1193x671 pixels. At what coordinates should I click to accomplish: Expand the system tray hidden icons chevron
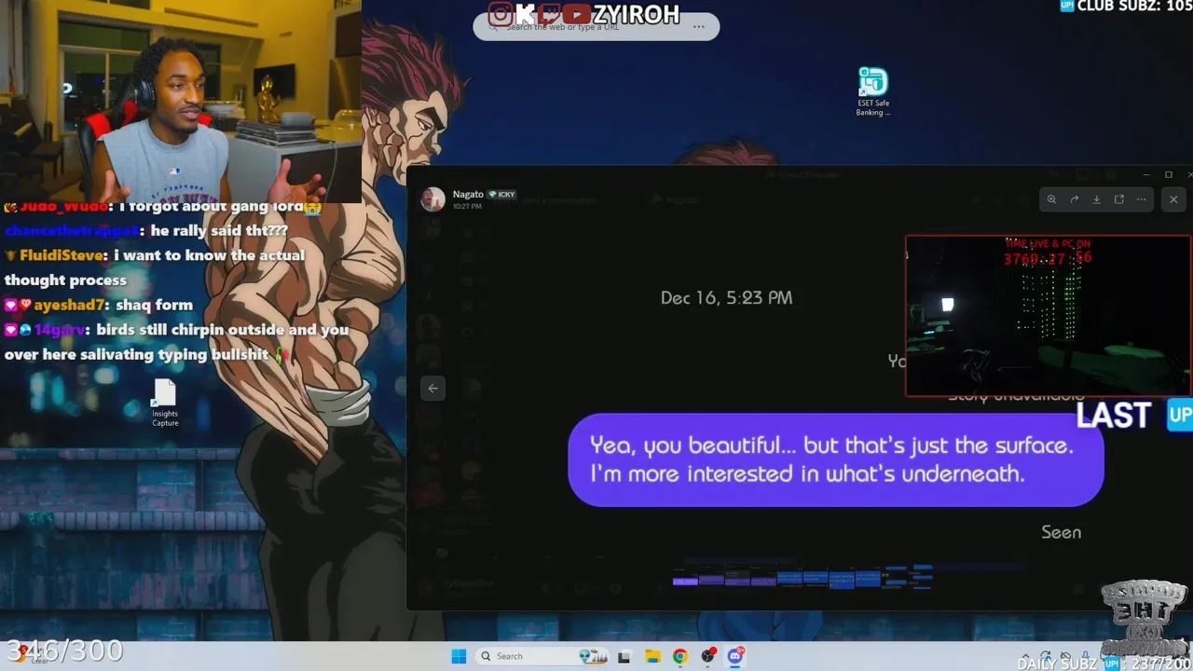1026,656
